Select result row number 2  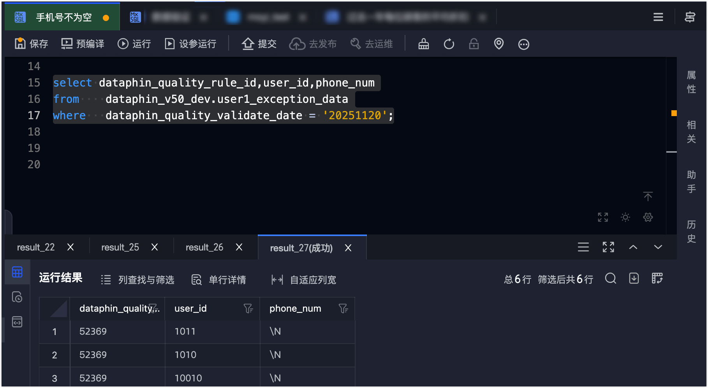[55, 355]
